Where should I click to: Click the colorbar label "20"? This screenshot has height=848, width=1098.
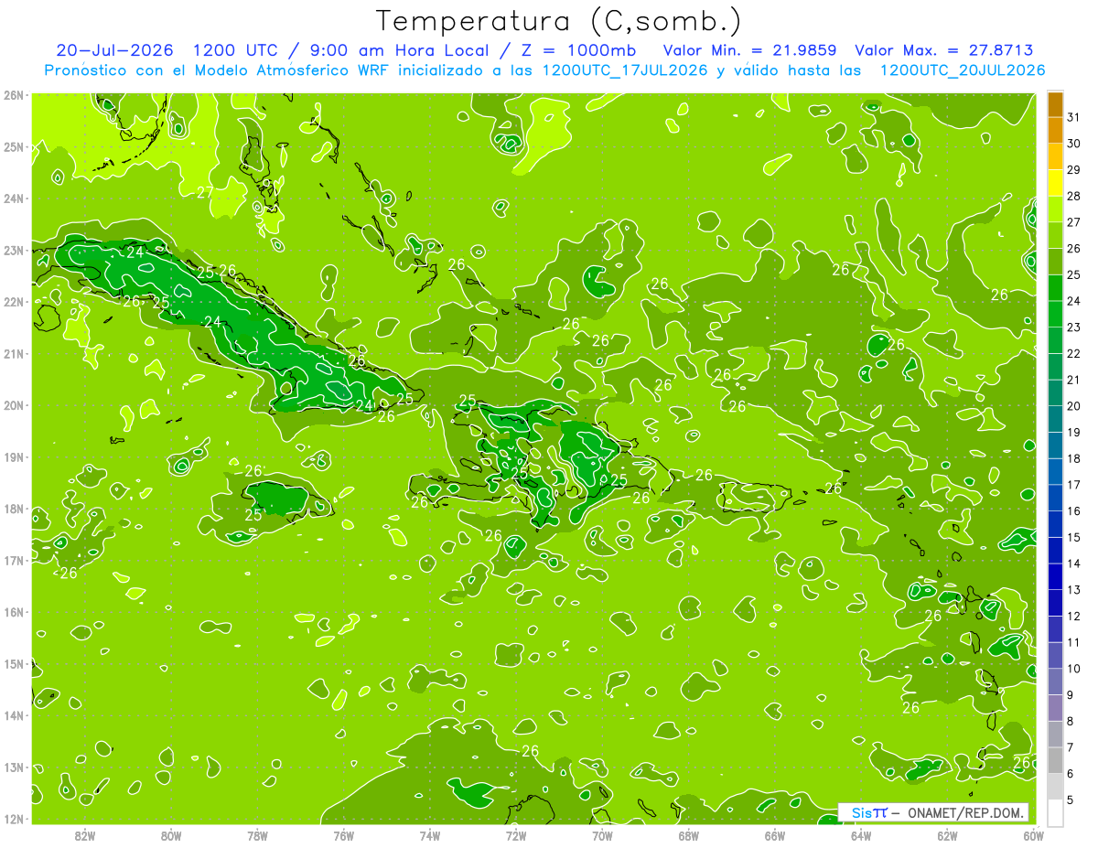point(1073,405)
